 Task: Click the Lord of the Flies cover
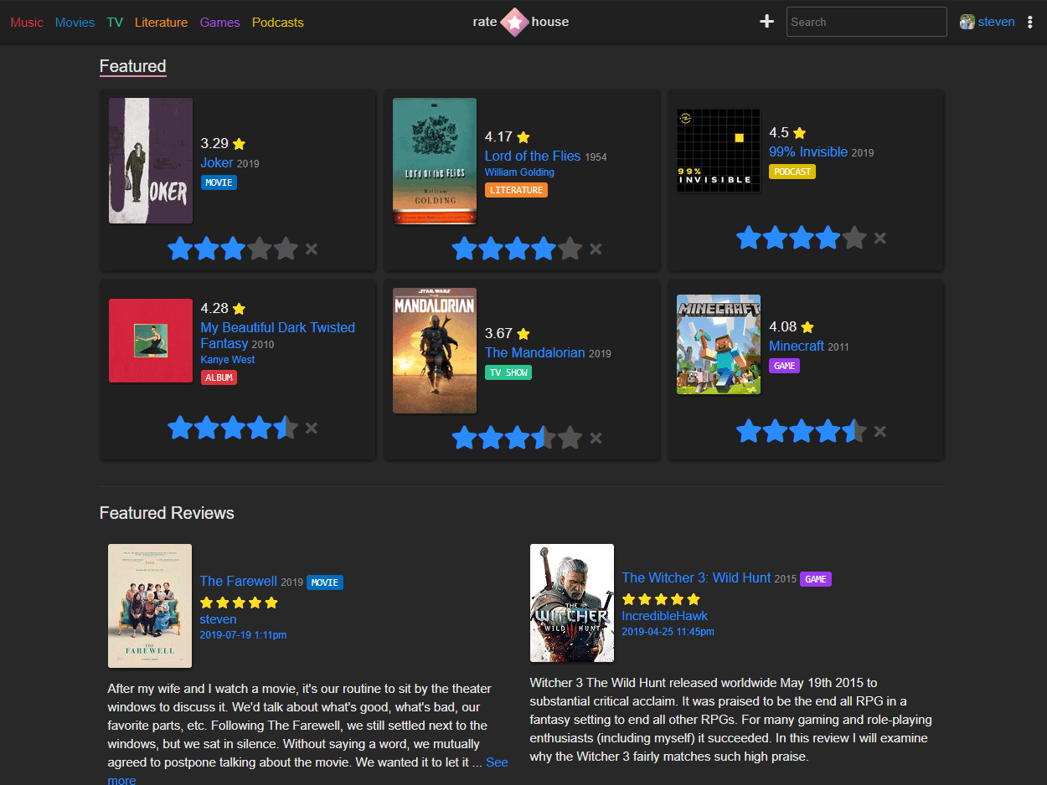(x=435, y=161)
